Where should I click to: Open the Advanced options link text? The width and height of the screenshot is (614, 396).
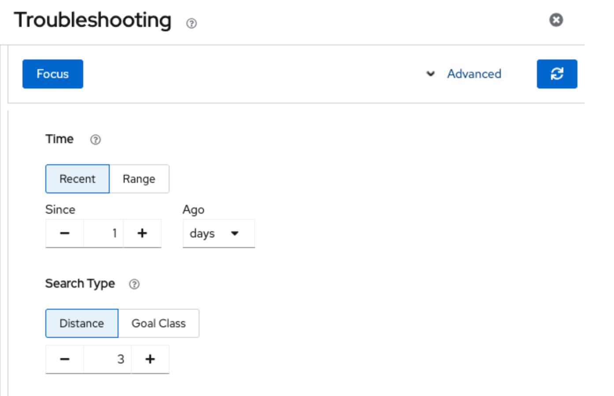(x=474, y=74)
